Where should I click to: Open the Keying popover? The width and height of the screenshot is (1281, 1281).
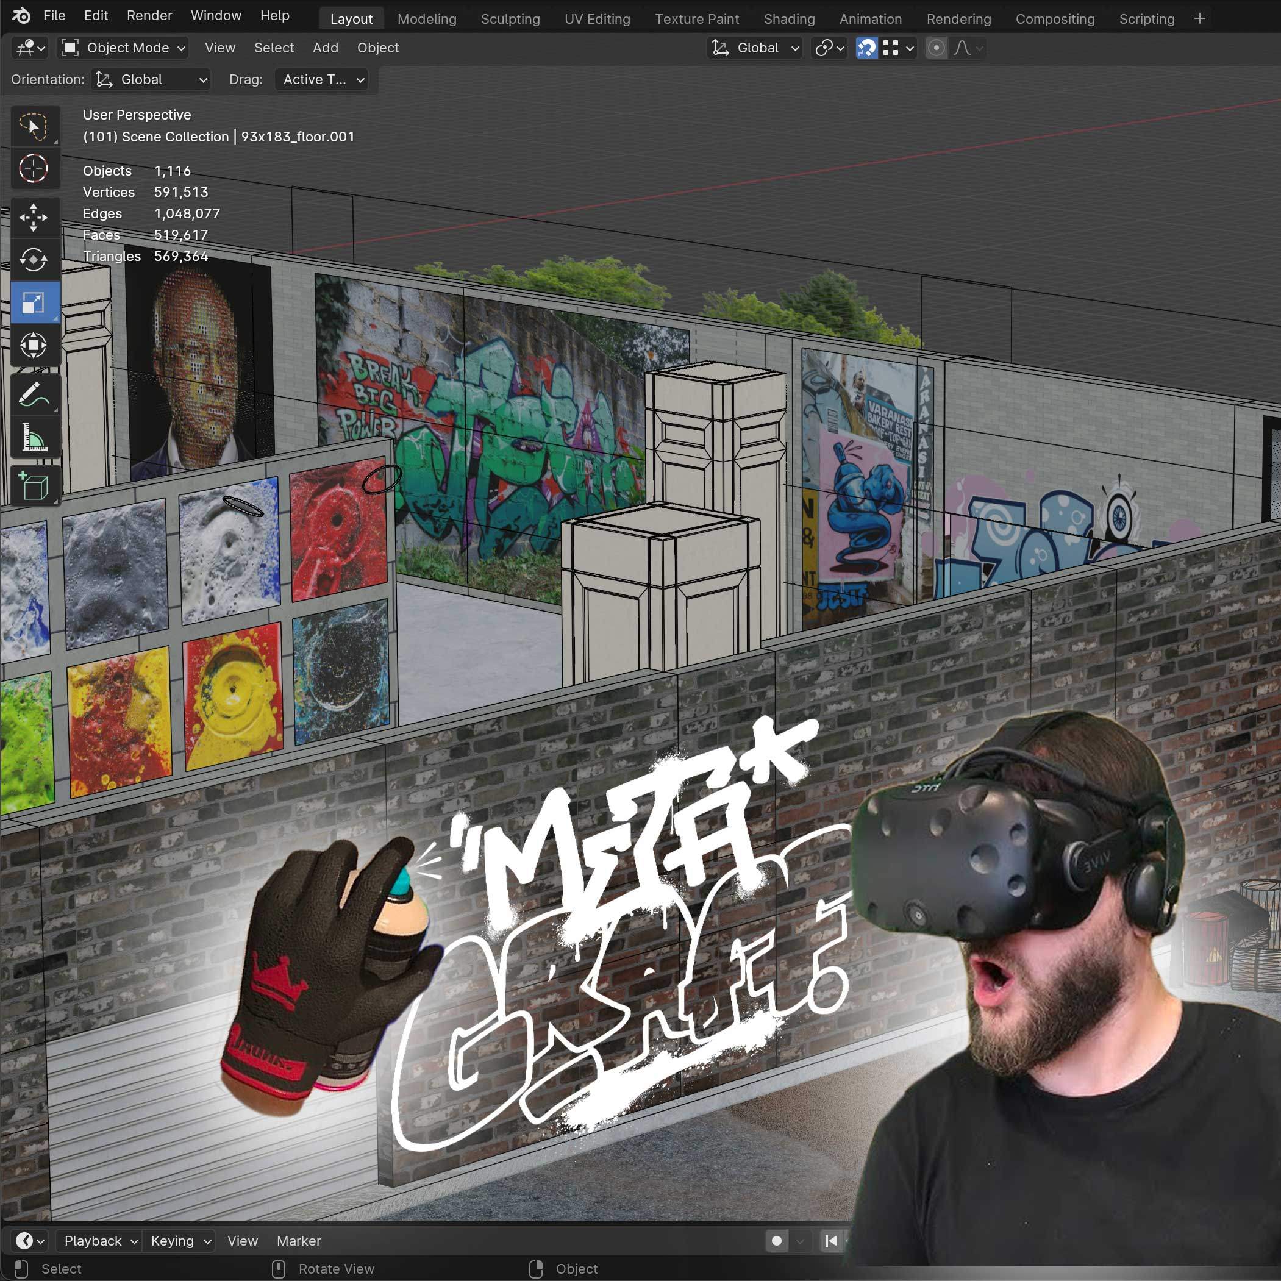(x=180, y=1241)
